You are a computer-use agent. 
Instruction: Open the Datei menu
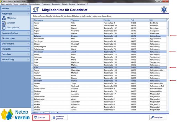tap(2, 4)
